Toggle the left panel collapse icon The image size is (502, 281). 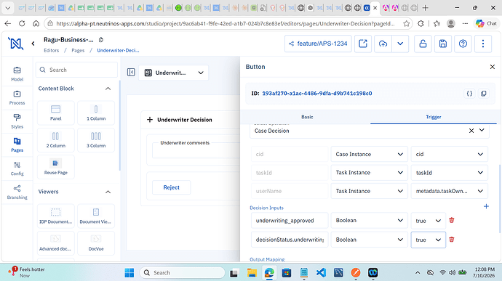(x=131, y=73)
